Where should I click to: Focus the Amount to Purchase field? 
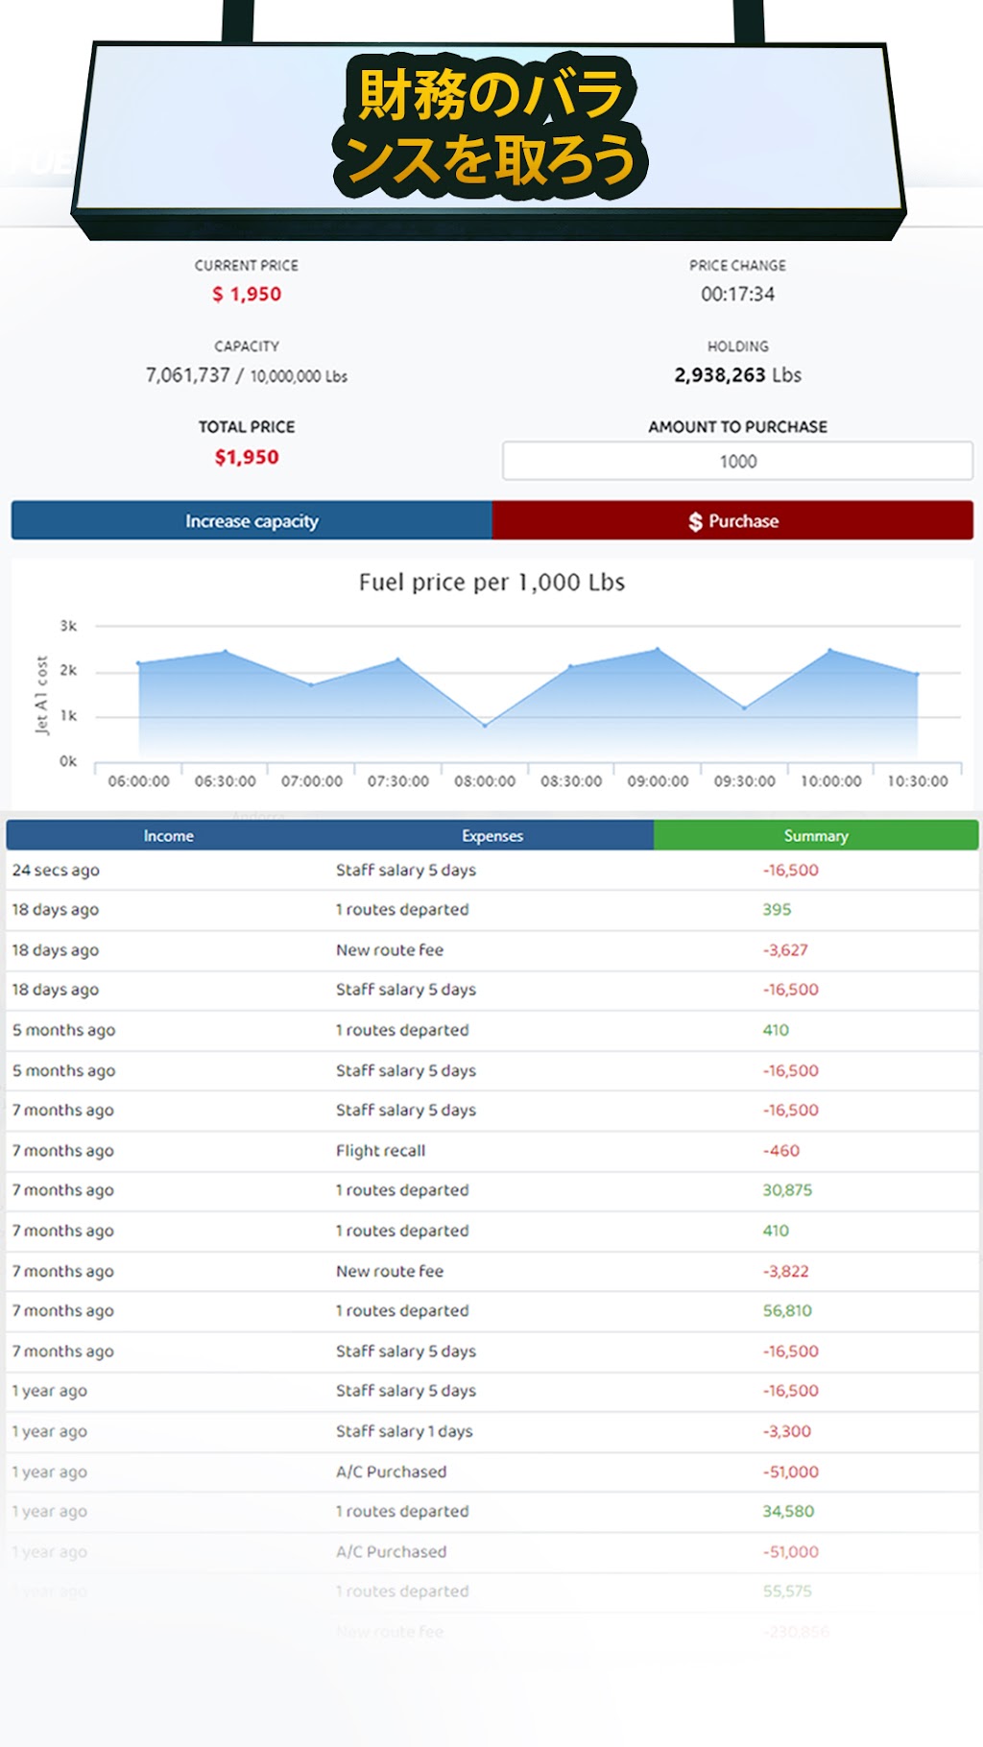tap(737, 461)
